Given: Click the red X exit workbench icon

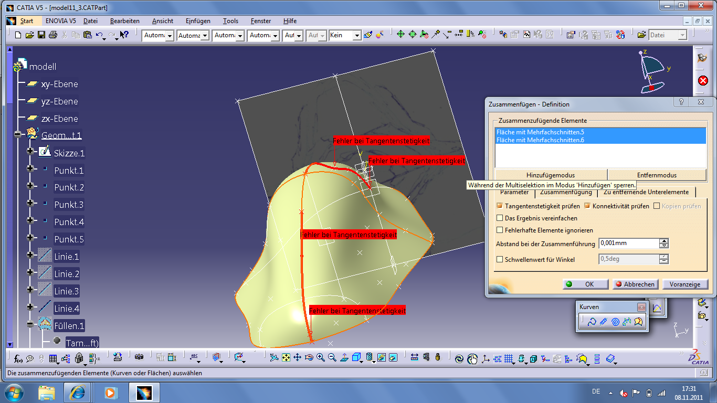Looking at the screenshot, I should coord(703,80).
